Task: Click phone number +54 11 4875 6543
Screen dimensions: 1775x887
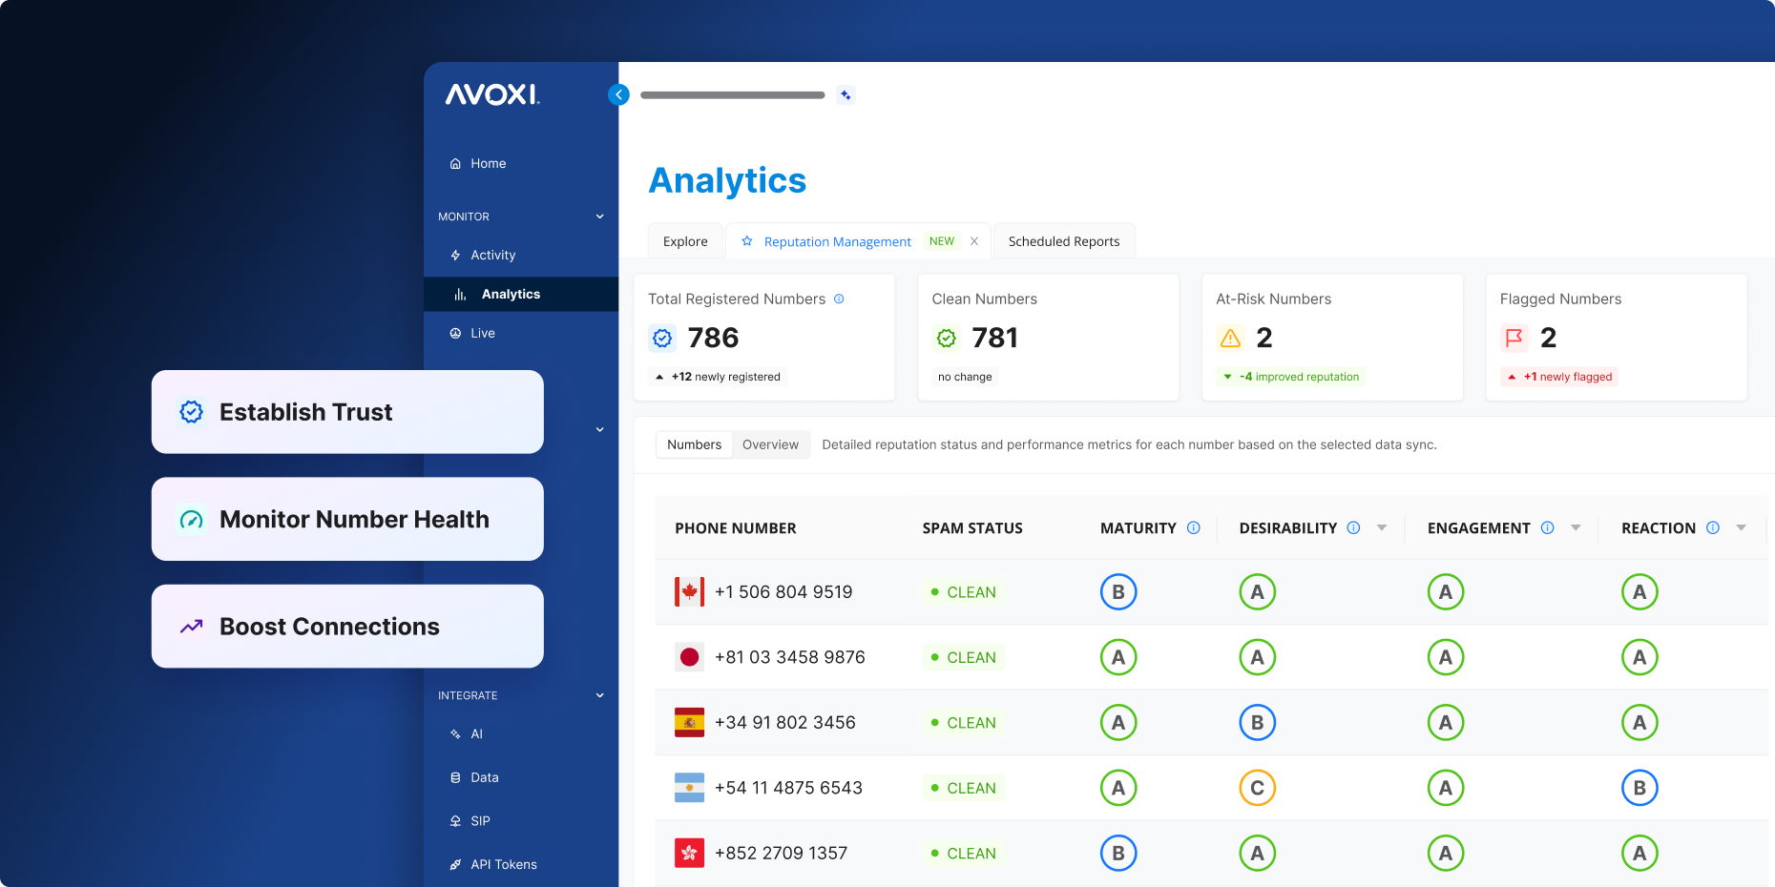Action: coord(788,788)
